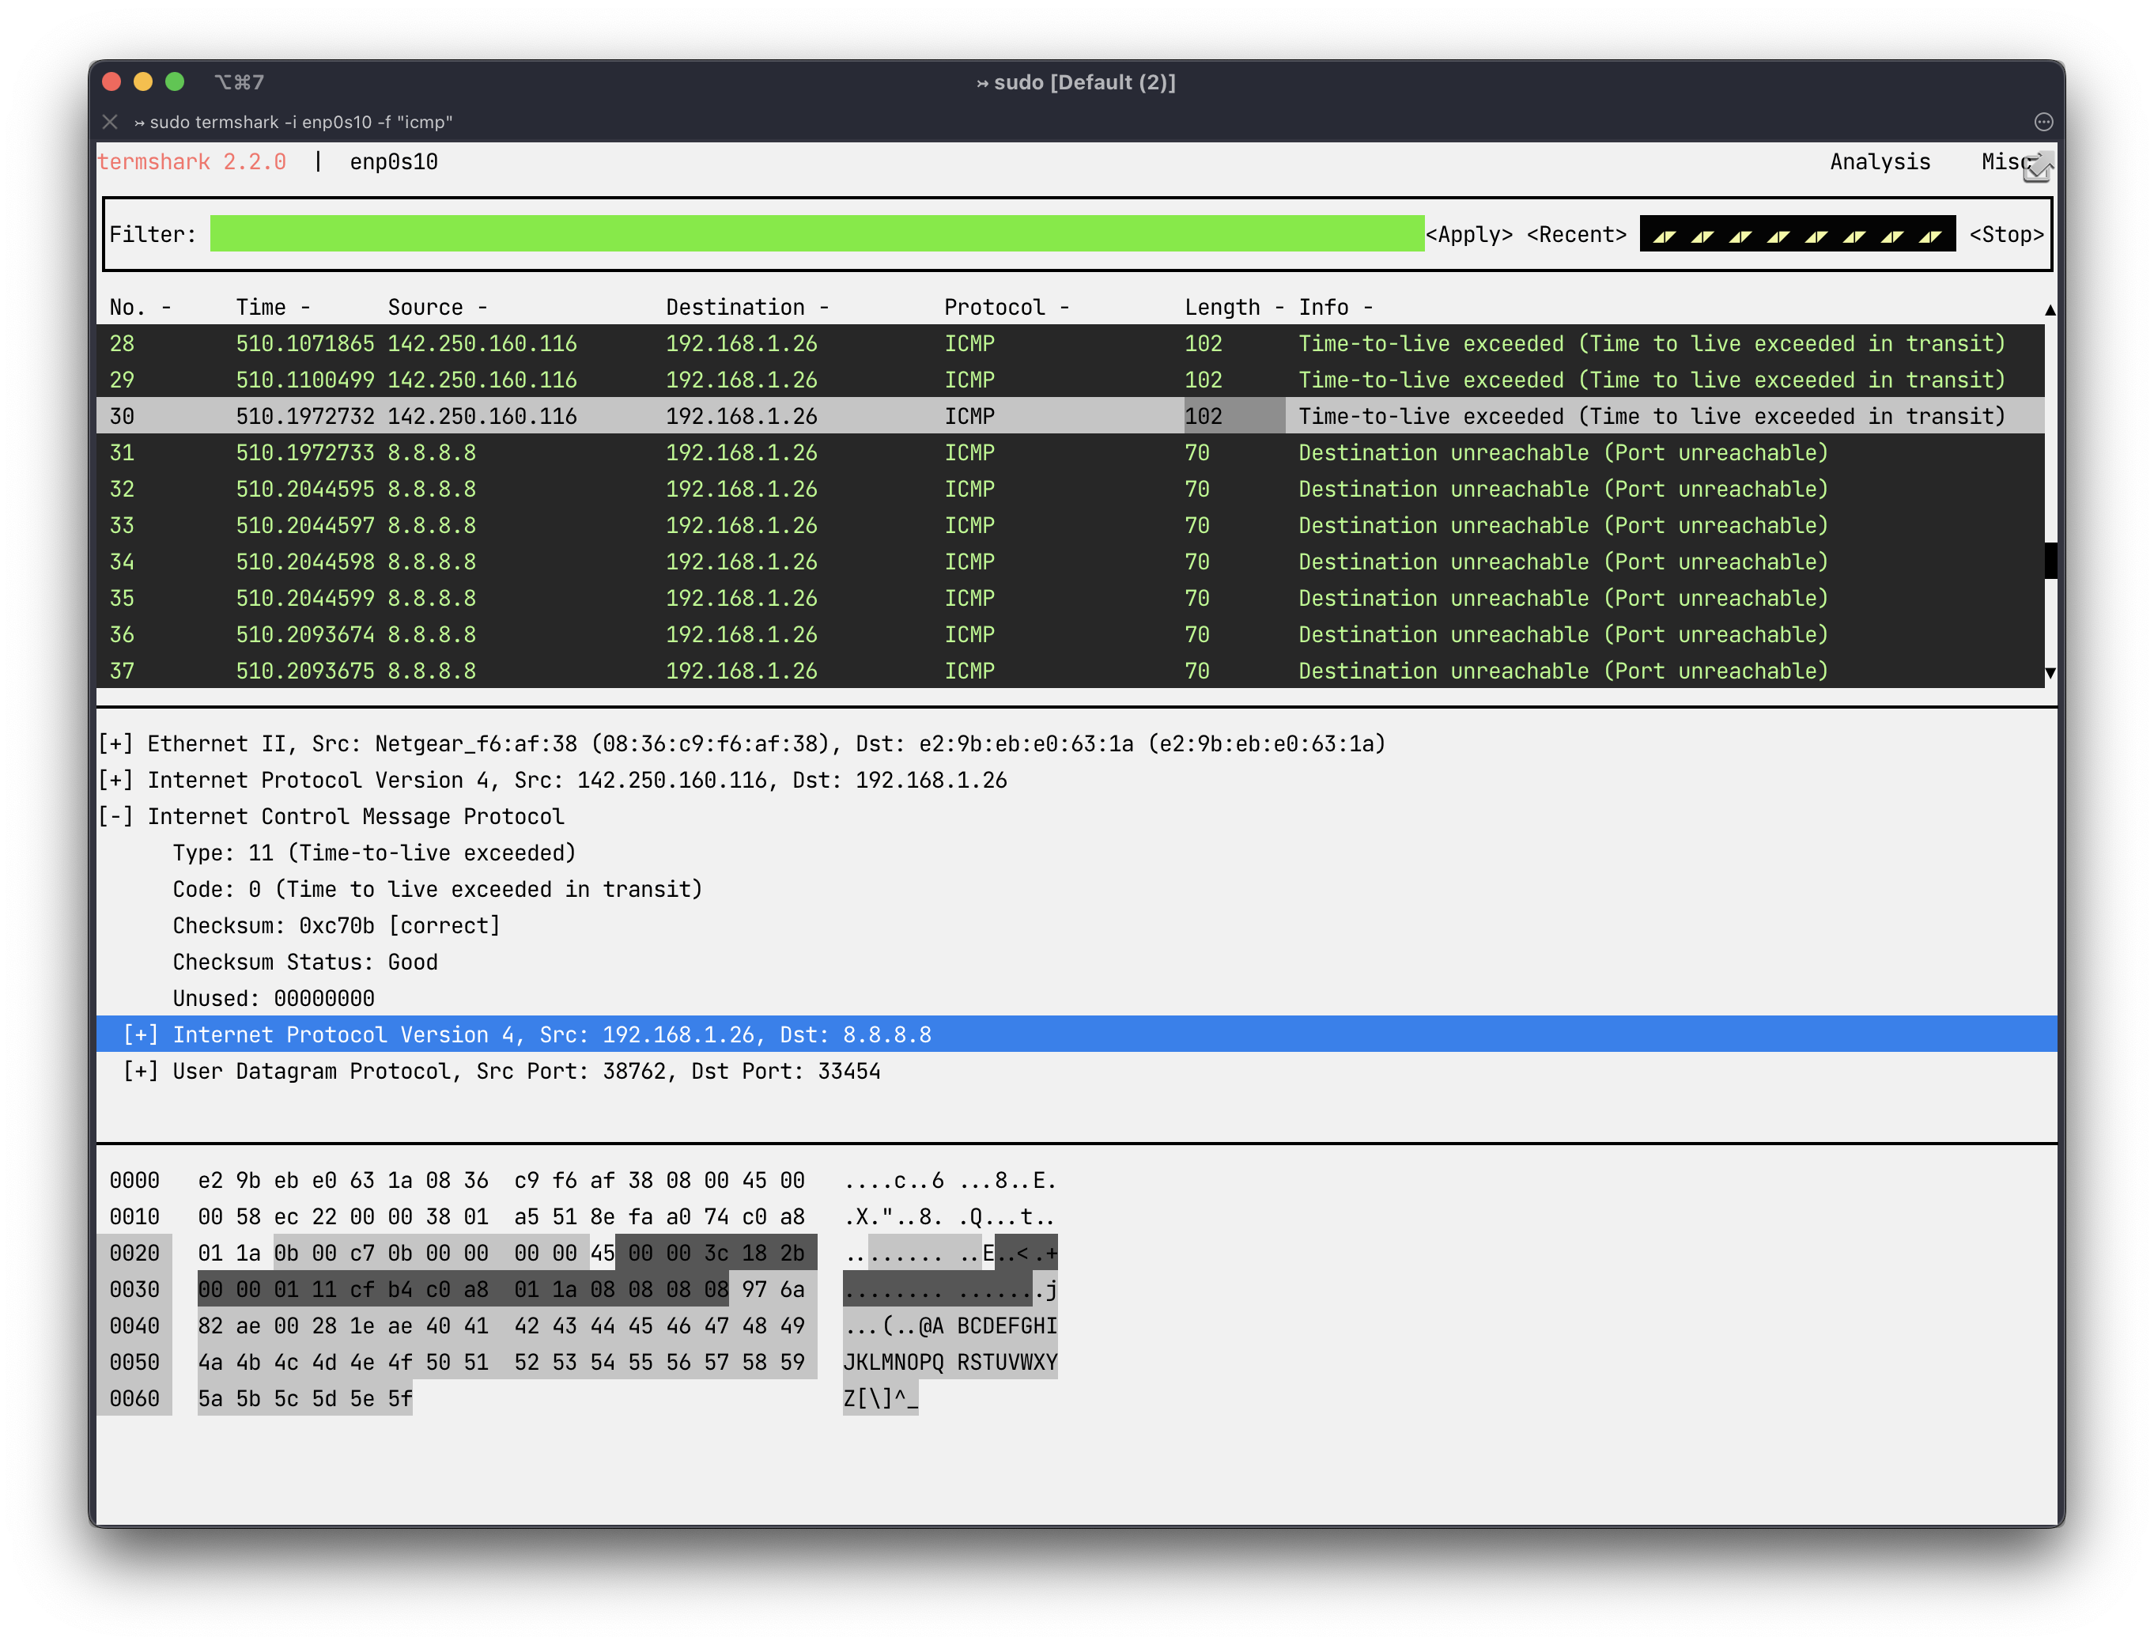Click scroll up arrow of packet list
Screen dimensions: 2154x1645
pos(2050,309)
